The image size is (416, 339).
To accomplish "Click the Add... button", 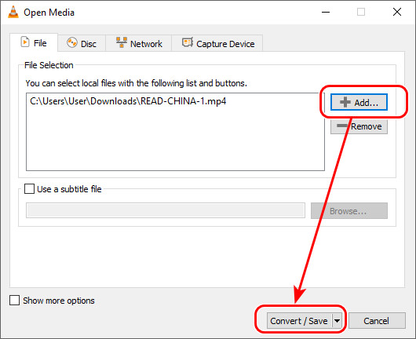I will [359, 102].
